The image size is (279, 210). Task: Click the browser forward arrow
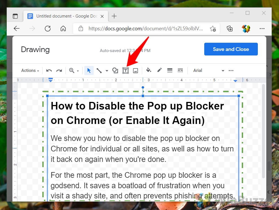32,29
